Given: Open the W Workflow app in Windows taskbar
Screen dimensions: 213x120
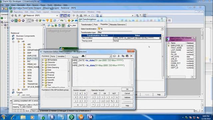Looking at the screenshot, I should coord(81,117).
